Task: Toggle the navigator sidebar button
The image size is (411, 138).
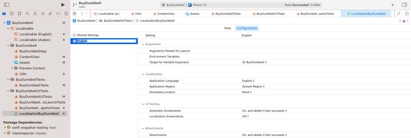Action: click(x=7, y=5)
